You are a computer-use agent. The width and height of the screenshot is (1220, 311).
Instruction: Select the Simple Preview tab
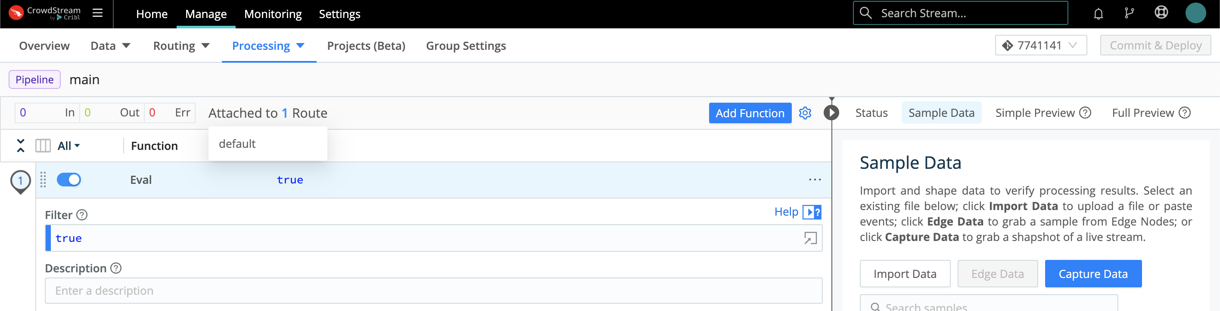[1035, 113]
